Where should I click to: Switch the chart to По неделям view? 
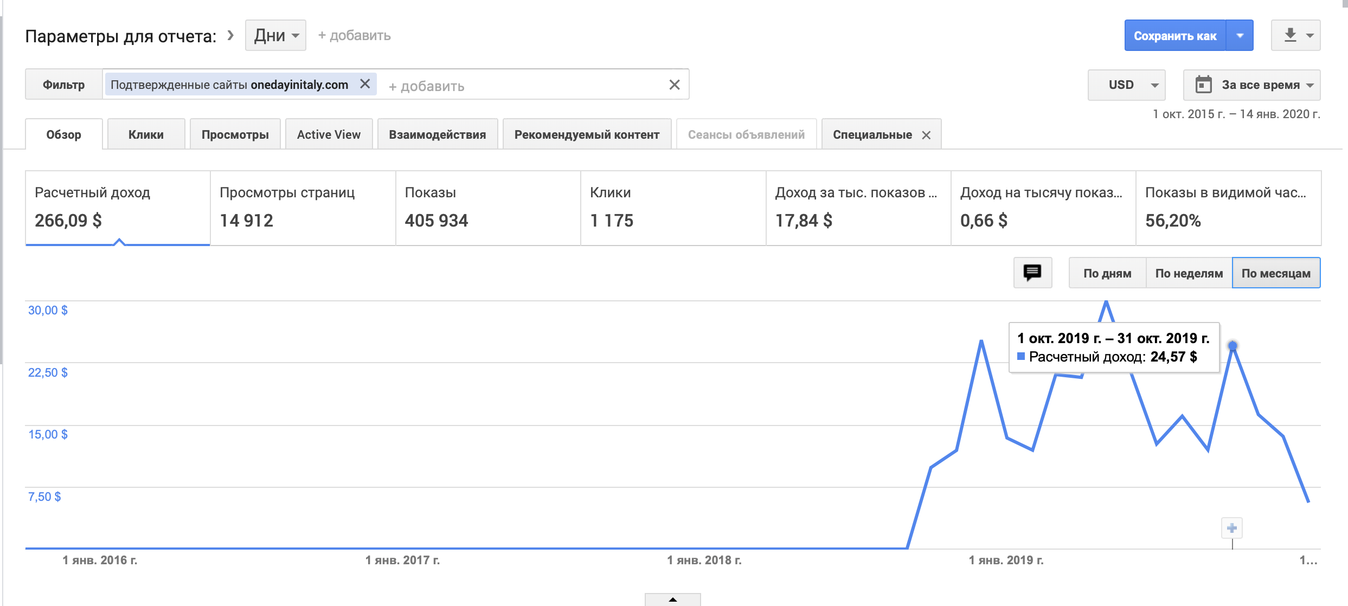click(x=1189, y=273)
